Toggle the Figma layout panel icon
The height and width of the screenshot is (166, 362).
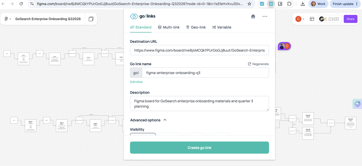[x=312, y=19]
